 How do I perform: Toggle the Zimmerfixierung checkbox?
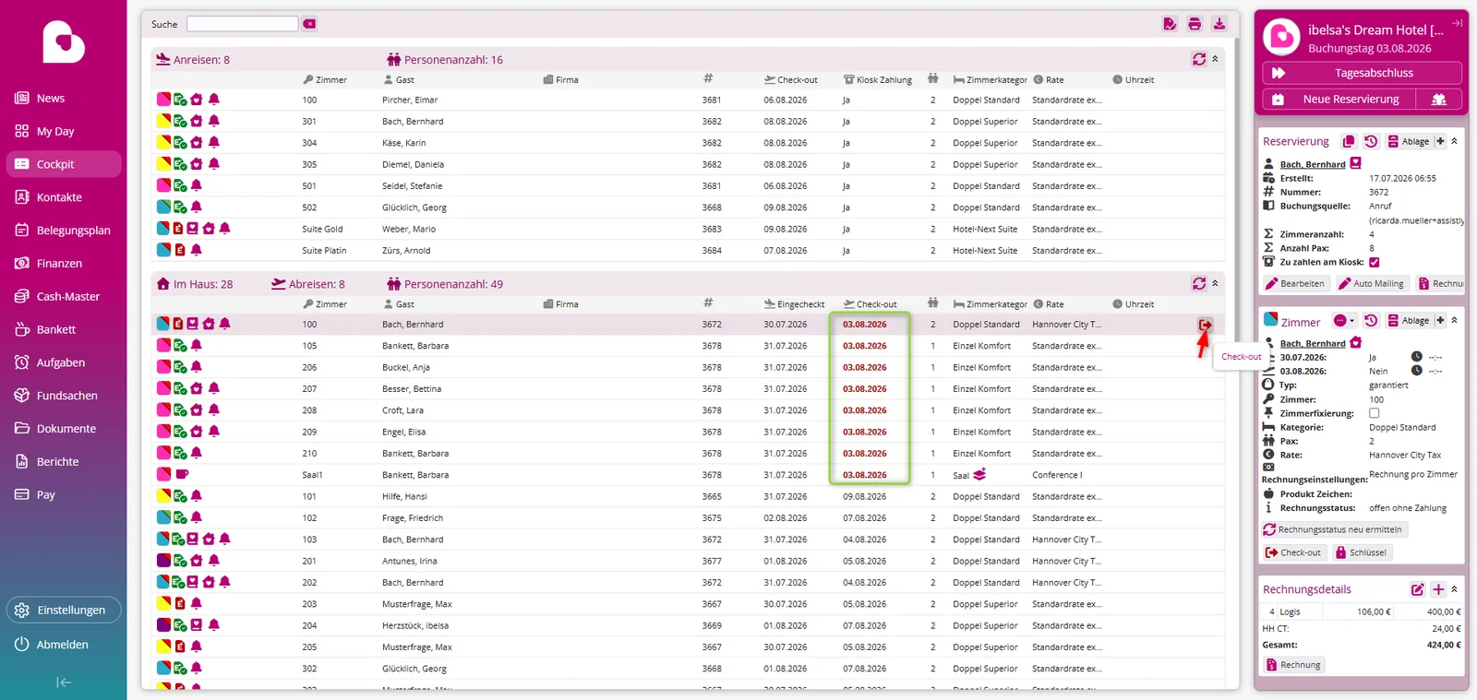point(1375,413)
